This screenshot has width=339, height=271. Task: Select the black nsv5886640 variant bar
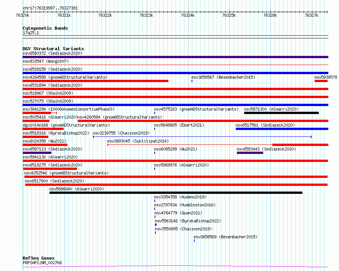[x=176, y=193]
